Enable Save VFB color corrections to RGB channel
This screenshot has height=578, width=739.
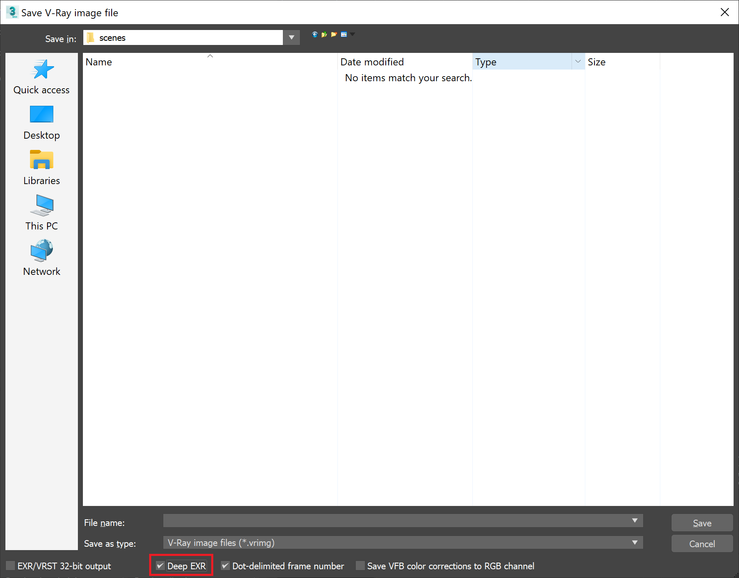click(360, 566)
